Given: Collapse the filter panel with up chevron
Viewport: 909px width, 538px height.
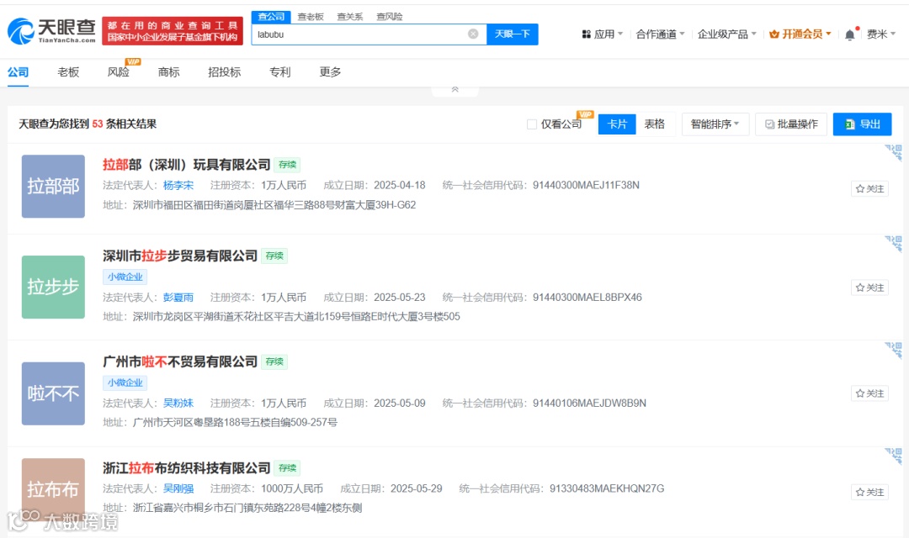Looking at the screenshot, I should (x=455, y=90).
